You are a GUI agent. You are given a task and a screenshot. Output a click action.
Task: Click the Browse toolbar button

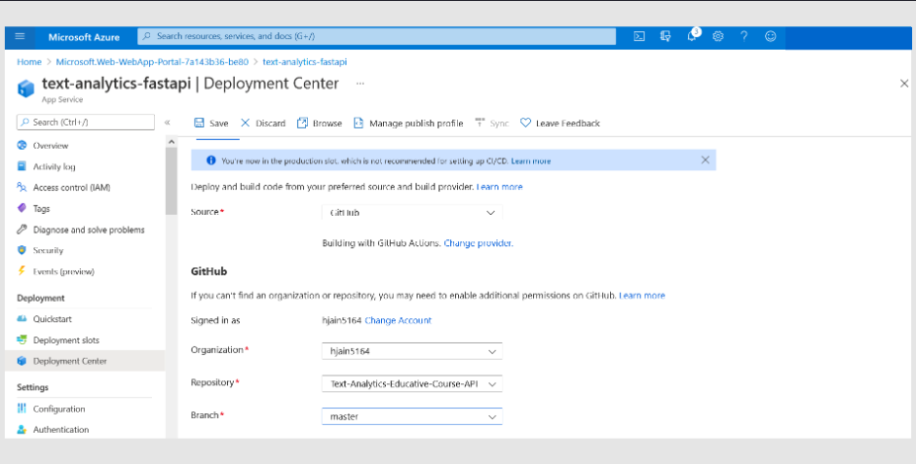point(320,123)
